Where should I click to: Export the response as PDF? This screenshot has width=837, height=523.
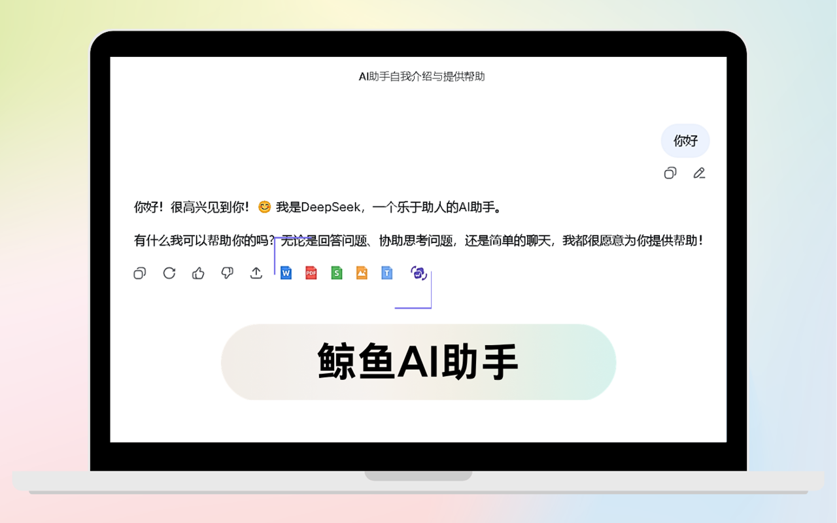point(311,273)
